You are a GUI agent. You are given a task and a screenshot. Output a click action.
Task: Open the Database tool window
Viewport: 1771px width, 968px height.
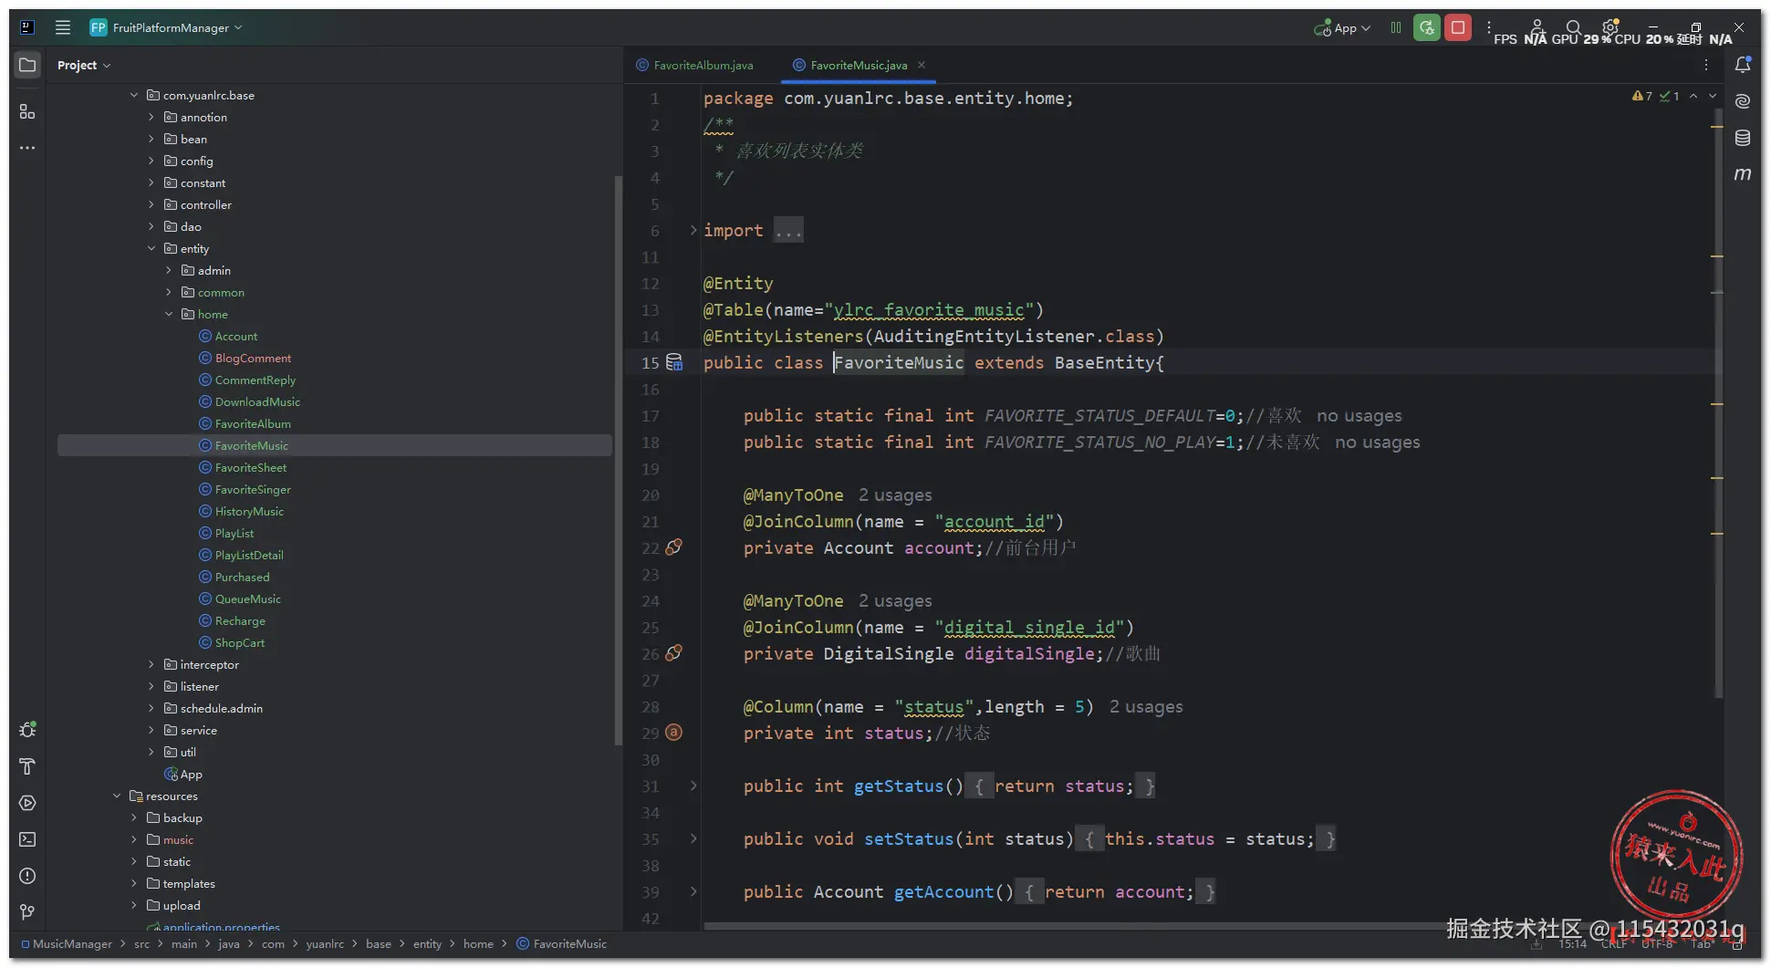1743,138
